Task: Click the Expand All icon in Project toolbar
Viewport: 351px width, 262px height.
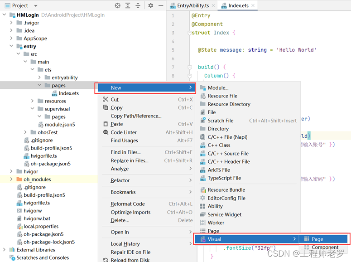Action: click(128, 5)
